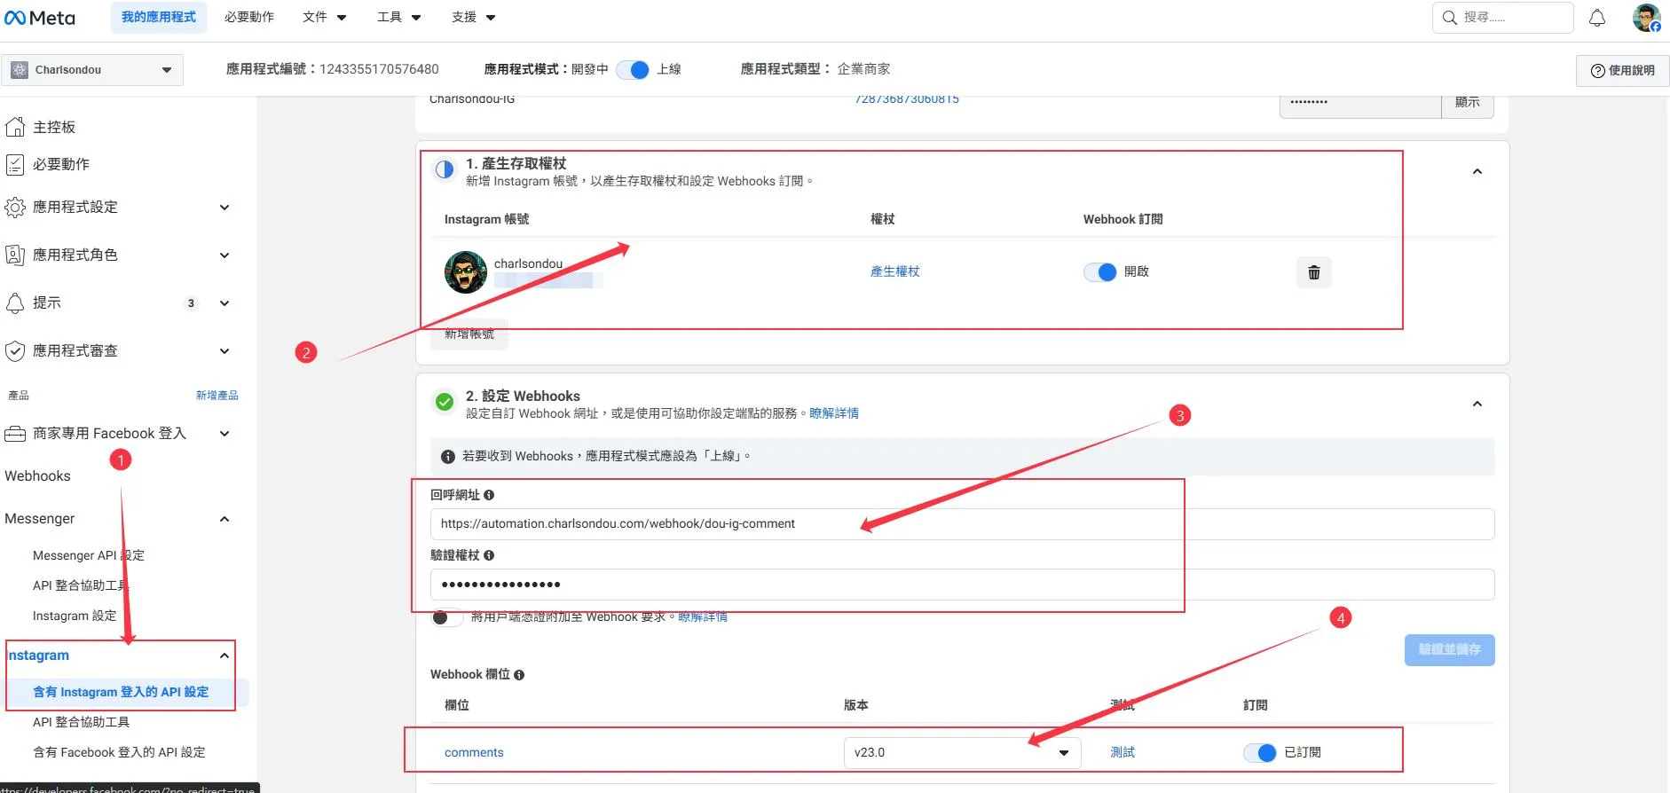Collapse the Instagram sidebar section

225,656
